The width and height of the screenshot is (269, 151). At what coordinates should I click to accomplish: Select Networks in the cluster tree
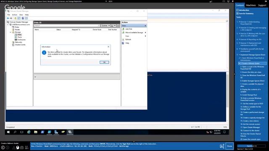pos(18,42)
